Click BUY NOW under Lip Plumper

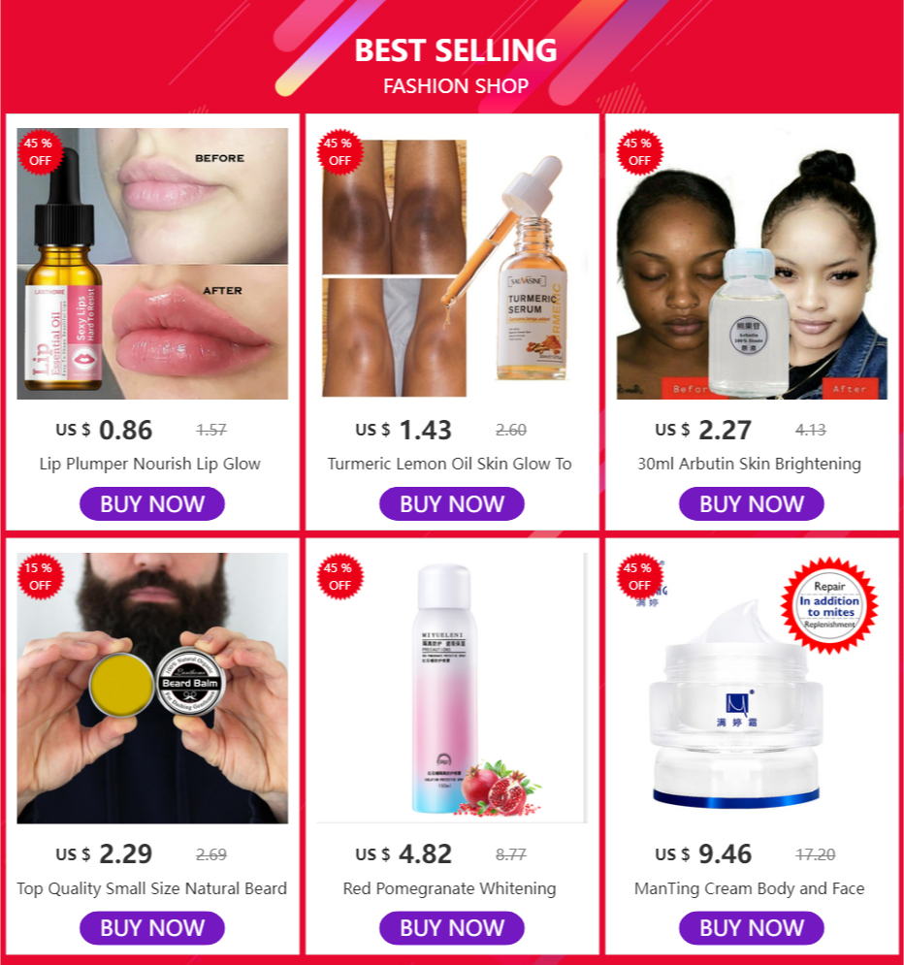(x=152, y=504)
